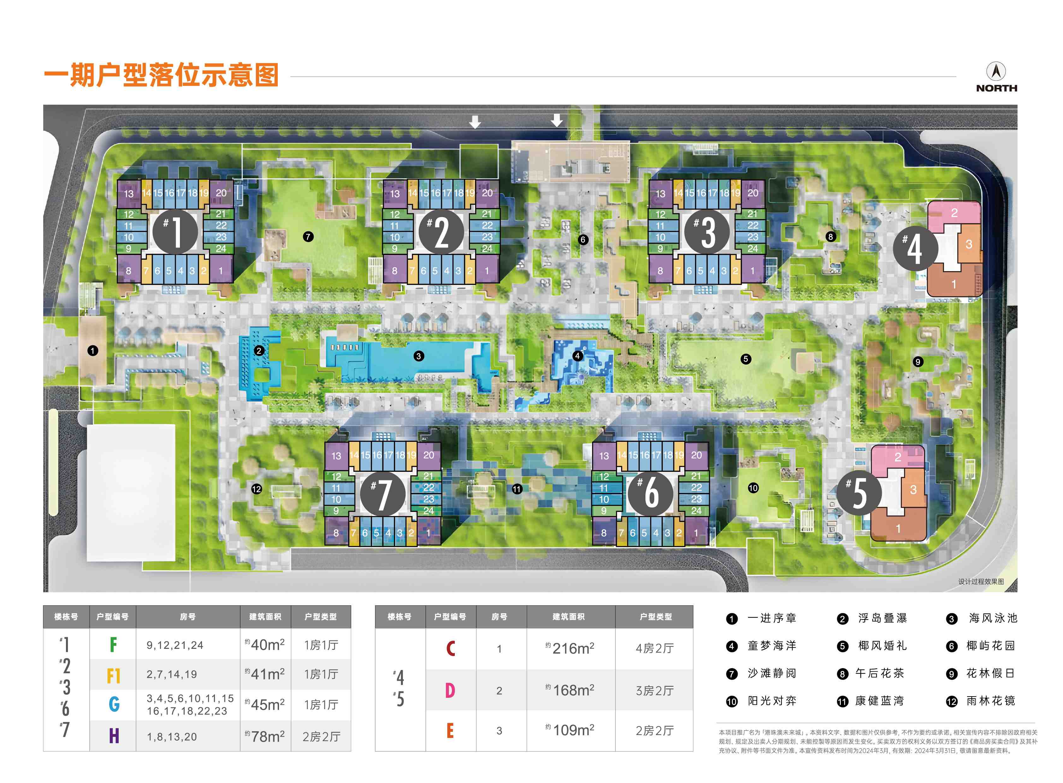Click legend bullet 6 椰屿花园
Screen dimensions: 1063x783
(951, 646)
